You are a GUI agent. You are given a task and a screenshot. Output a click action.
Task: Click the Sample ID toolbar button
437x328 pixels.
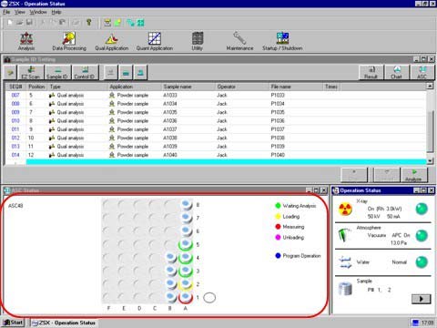pos(57,73)
